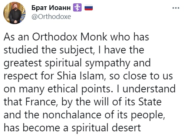Click the Russian flag emoji
The image size is (184, 138).
coord(89,7)
